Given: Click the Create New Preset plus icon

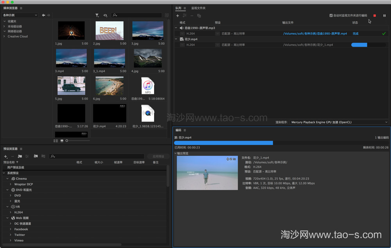Looking at the screenshot, I should pyautogui.click(x=5, y=156).
